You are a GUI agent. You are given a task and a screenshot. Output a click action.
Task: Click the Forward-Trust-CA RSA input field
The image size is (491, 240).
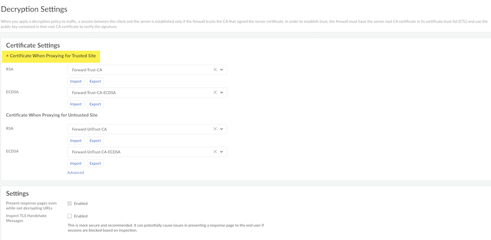pos(139,69)
